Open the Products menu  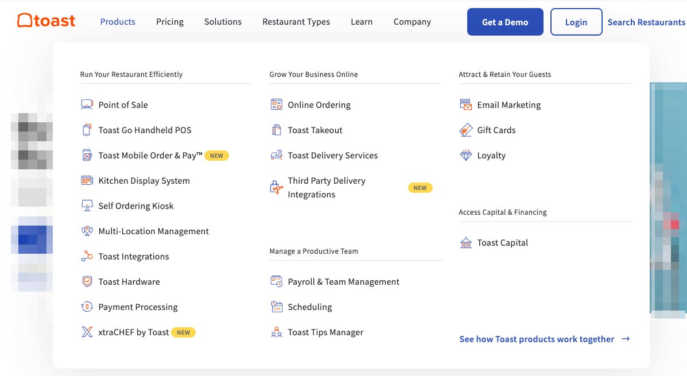pos(118,21)
